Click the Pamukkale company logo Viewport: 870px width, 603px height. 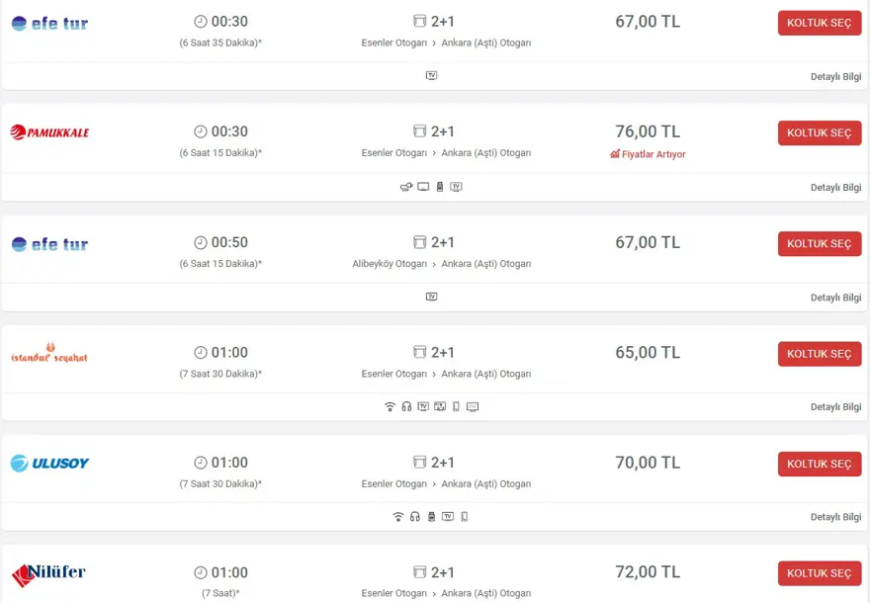point(49,132)
